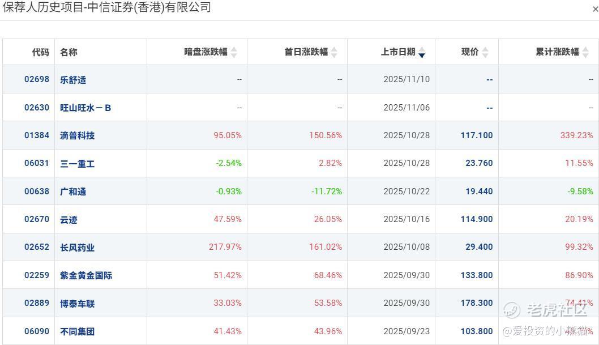Open stock 旺山旺水－B

85,108
